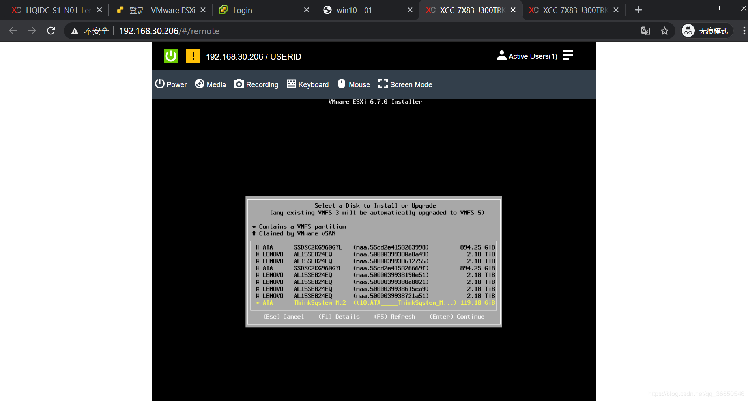
Task: Select LENOVO disk naa.5000039938190e51
Action: (x=374, y=275)
